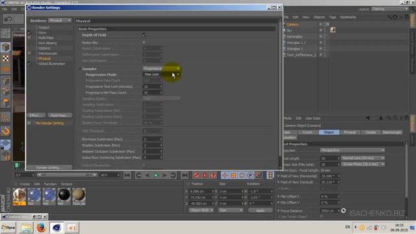Toggle Depth Of Field checkbox

click(x=144, y=34)
